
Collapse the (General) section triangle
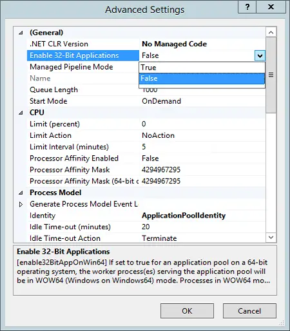(21, 33)
